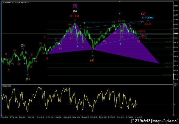
Task: Click the '29 Jan 2012' date label
Action: (40, 117)
